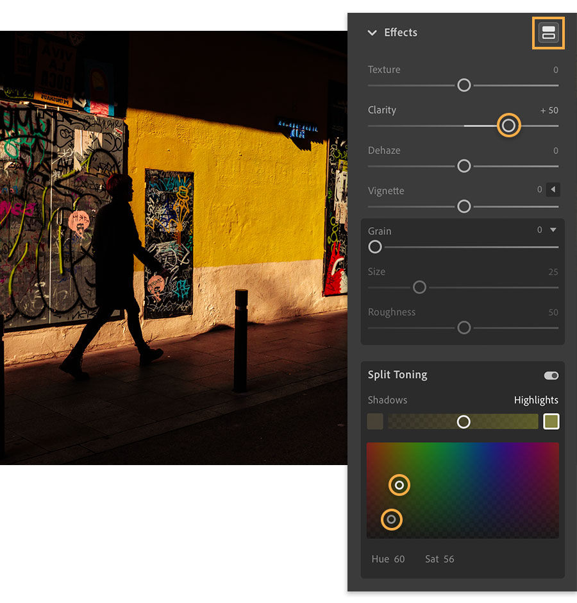The image size is (577, 603).
Task: Switch to the Highlights section
Action: 536,400
